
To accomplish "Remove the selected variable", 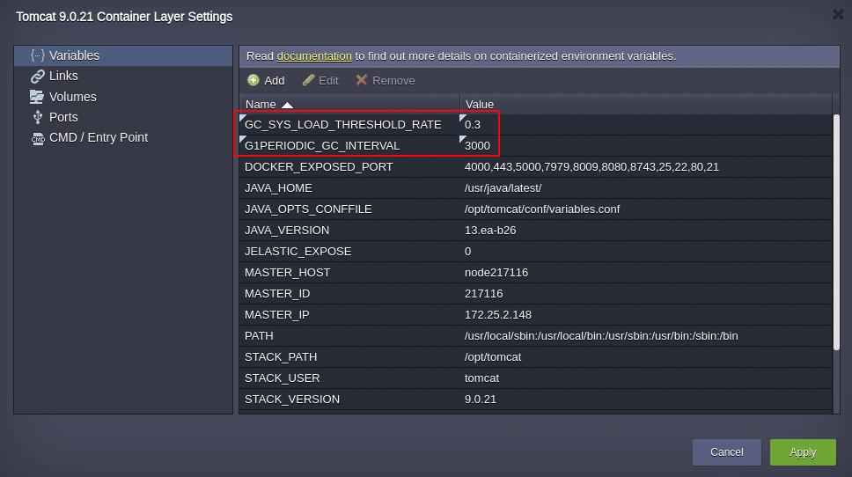I will pos(386,80).
